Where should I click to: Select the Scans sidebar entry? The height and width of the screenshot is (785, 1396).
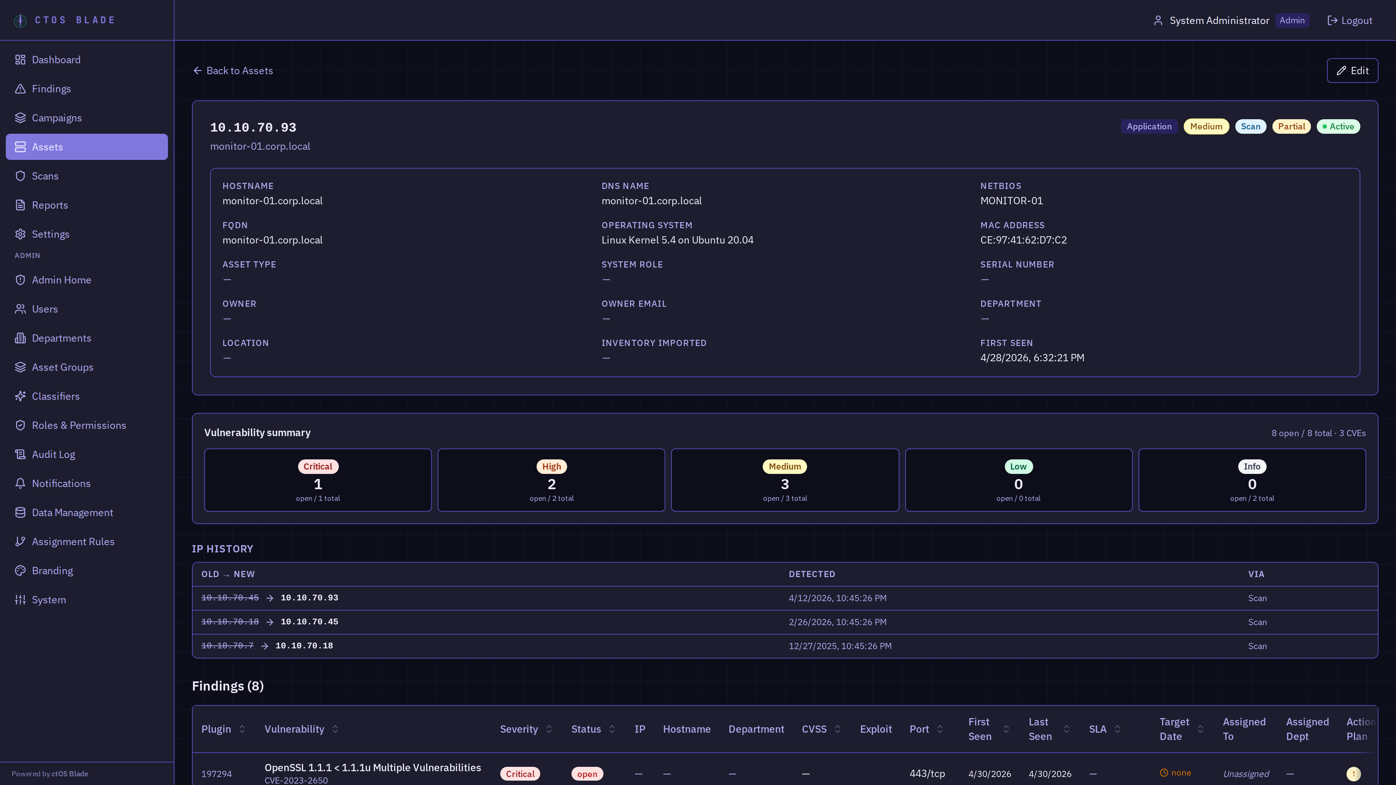(87, 176)
